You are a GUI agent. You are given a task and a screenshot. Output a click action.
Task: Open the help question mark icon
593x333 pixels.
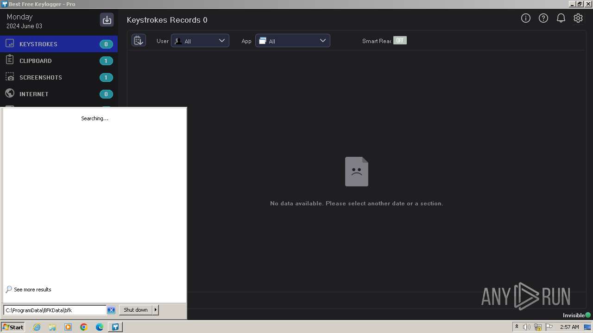[543, 18]
